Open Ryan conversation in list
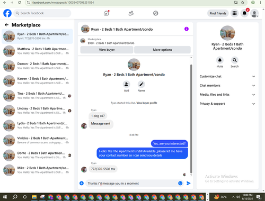The image size is (265, 201). (x=37, y=36)
